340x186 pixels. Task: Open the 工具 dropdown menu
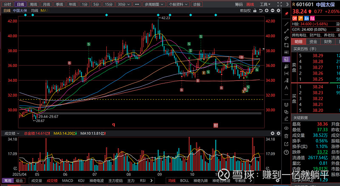point(266,4)
